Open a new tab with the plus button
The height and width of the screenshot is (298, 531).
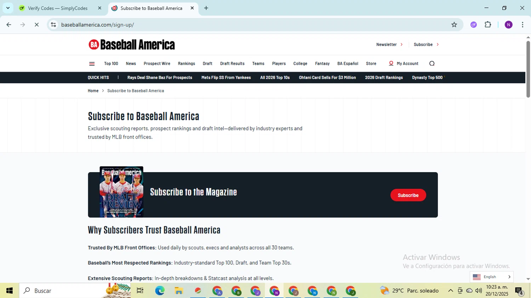tap(206, 8)
